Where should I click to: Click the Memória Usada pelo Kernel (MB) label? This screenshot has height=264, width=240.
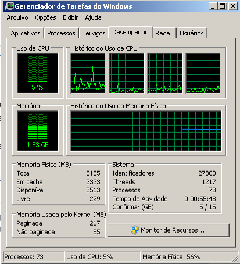[61, 215]
